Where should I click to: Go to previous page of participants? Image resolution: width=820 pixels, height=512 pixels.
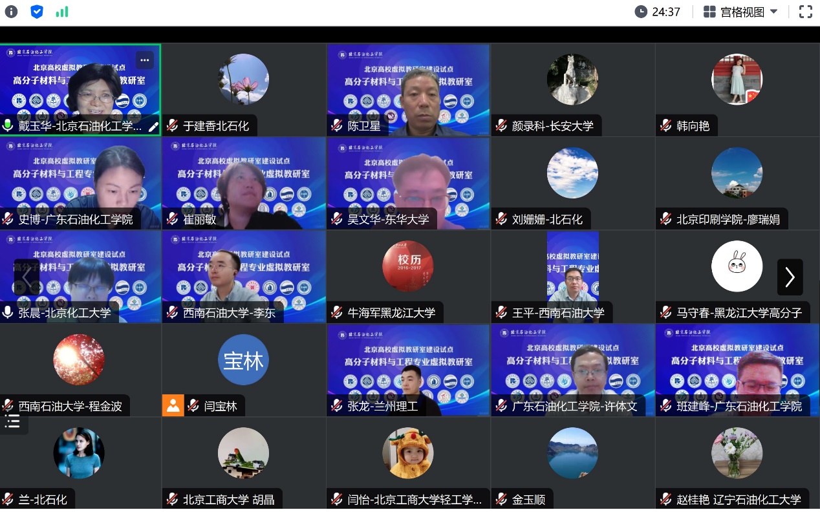click(x=27, y=277)
